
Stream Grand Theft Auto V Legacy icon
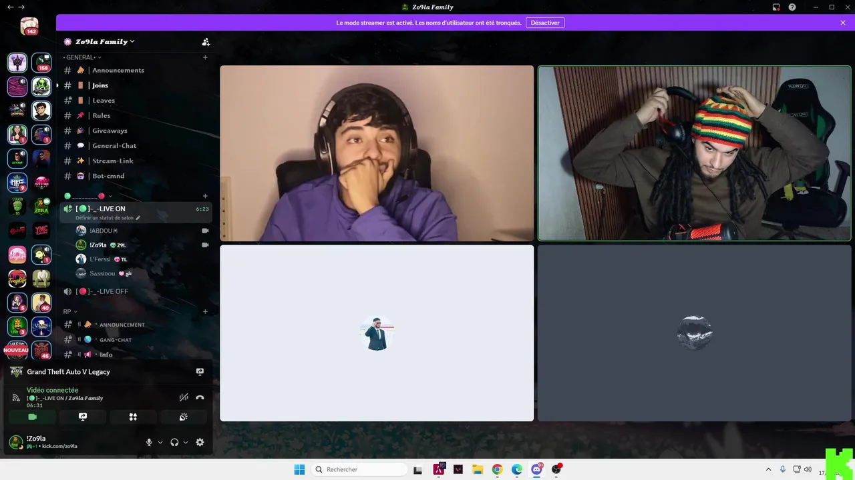200,372
